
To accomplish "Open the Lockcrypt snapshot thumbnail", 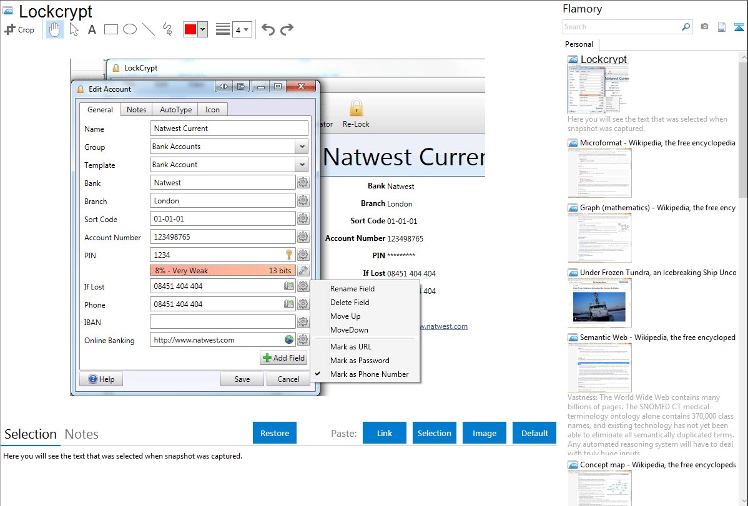I will [x=598, y=89].
